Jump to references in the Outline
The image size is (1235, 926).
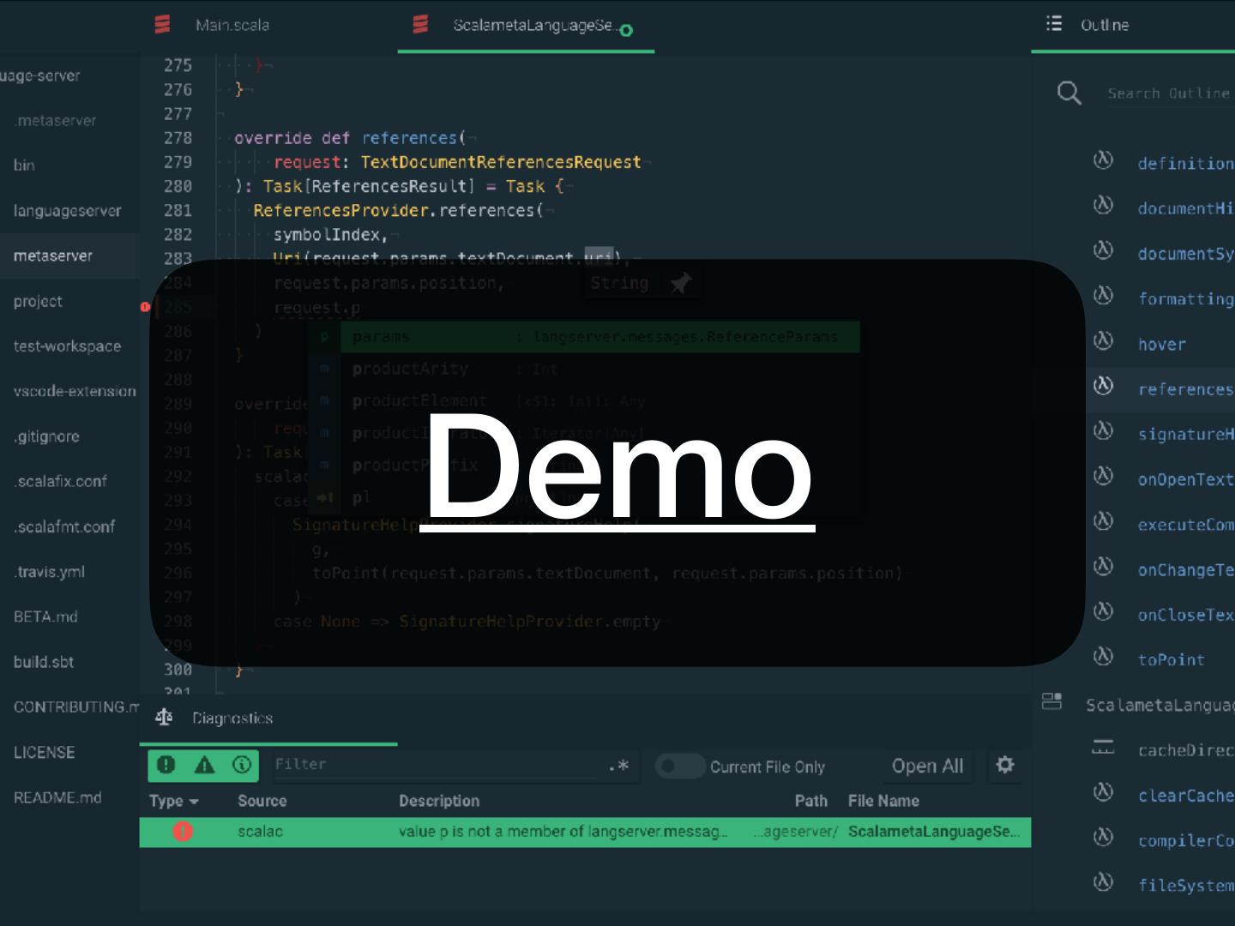(x=1184, y=389)
